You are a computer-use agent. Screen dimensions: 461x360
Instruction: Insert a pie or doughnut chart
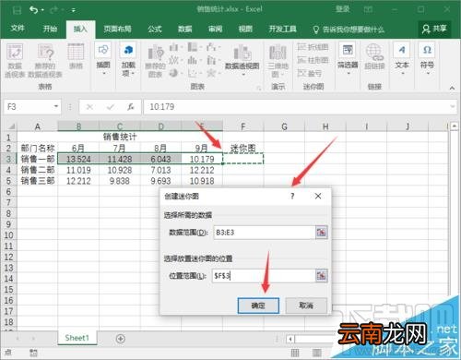point(175,73)
